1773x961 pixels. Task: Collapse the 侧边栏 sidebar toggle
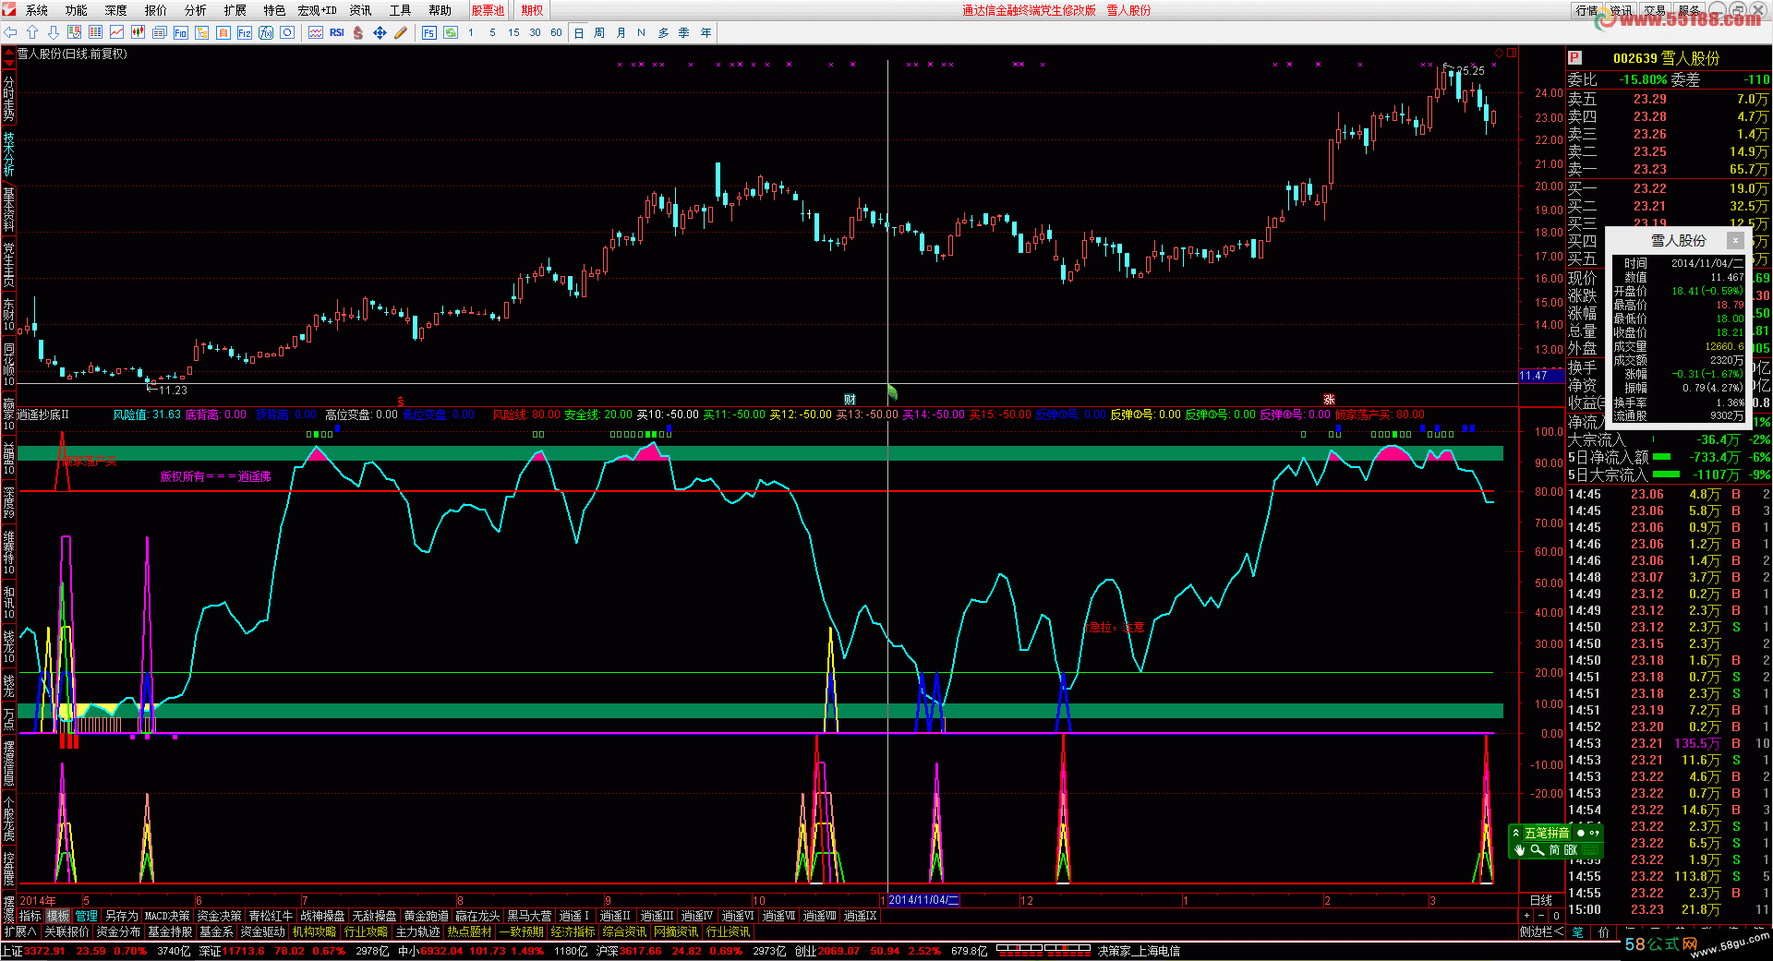pos(1541,931)
